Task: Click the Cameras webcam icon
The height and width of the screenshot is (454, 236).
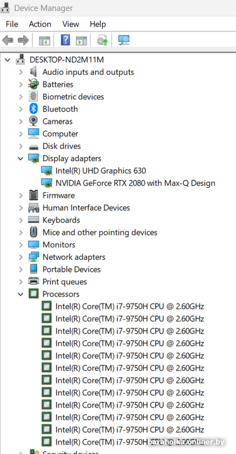Action: (x=33, y=121)
